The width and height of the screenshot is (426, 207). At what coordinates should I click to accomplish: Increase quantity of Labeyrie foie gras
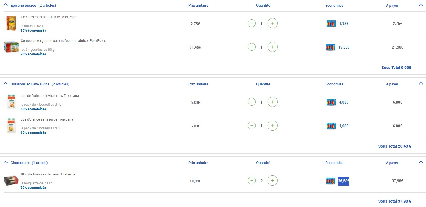point(273,181)
